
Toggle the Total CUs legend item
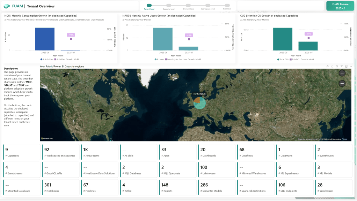pos(283,60)
